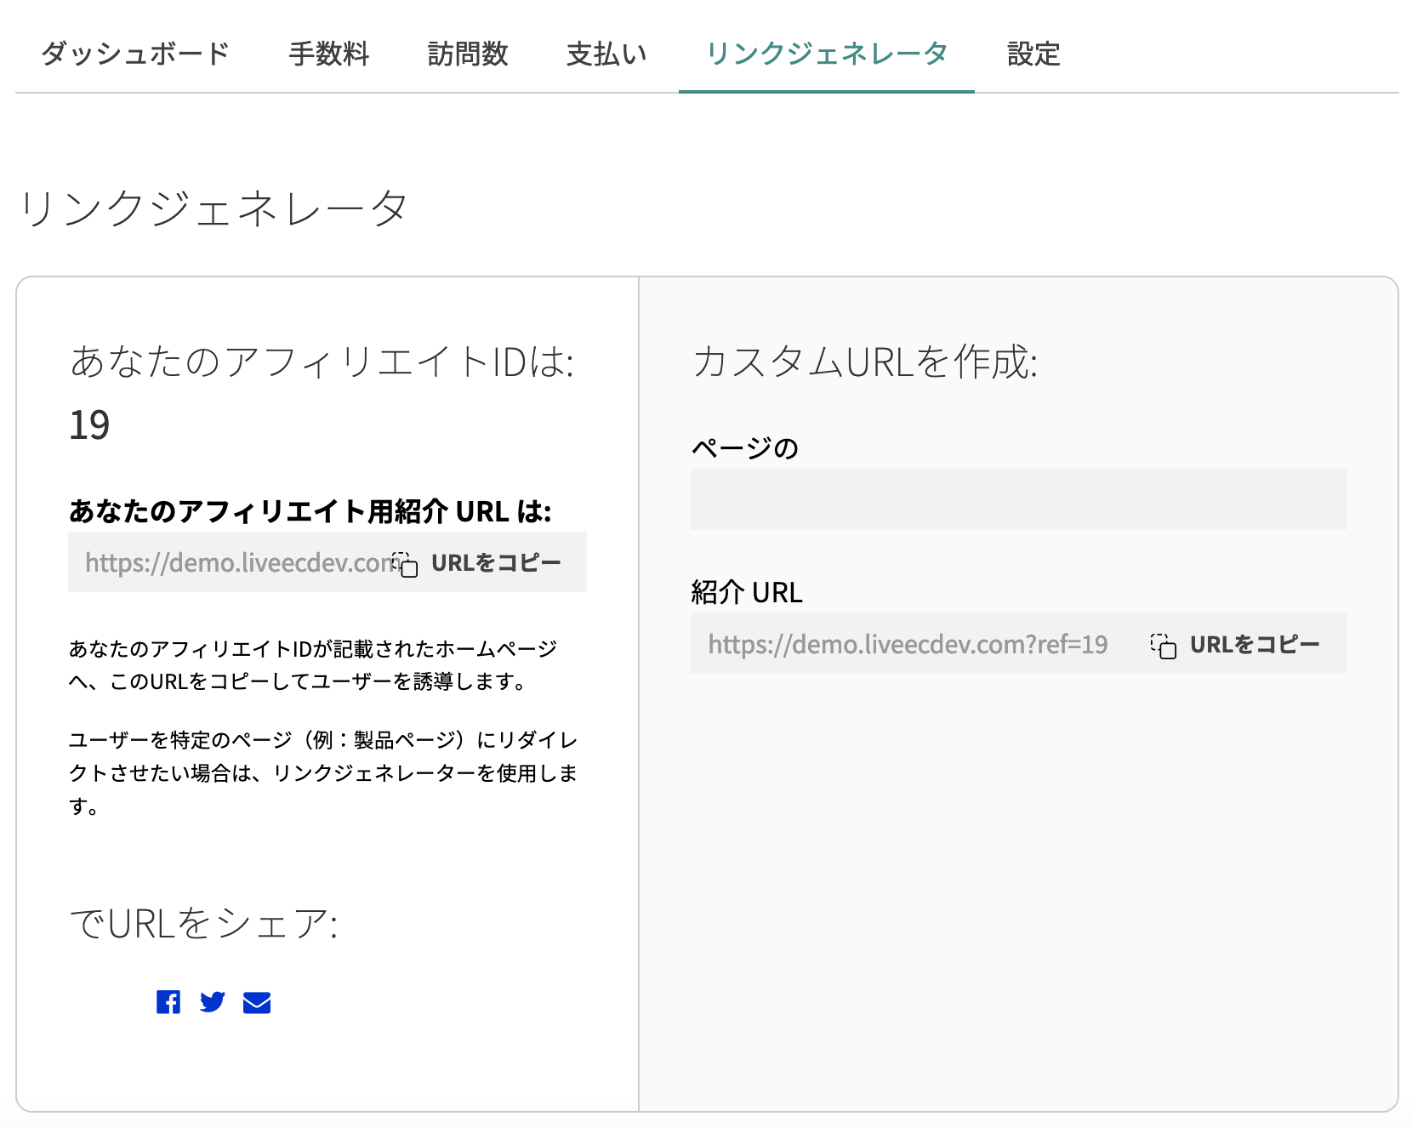This screenshot has width=1412, height=1128.
Task: Share the URL via email icon
Action: tap(257, 1003)
